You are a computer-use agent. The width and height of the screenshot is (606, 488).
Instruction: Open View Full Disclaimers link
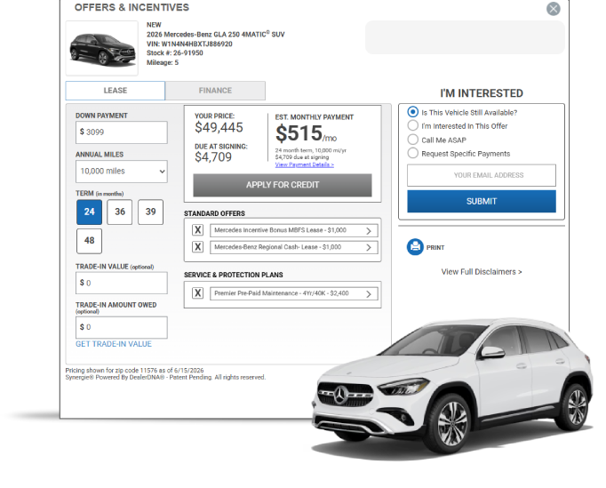pos(482,272)
